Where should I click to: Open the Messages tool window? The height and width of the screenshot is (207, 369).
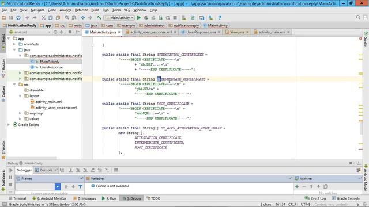pyautogui.click(x=85, y=198)
